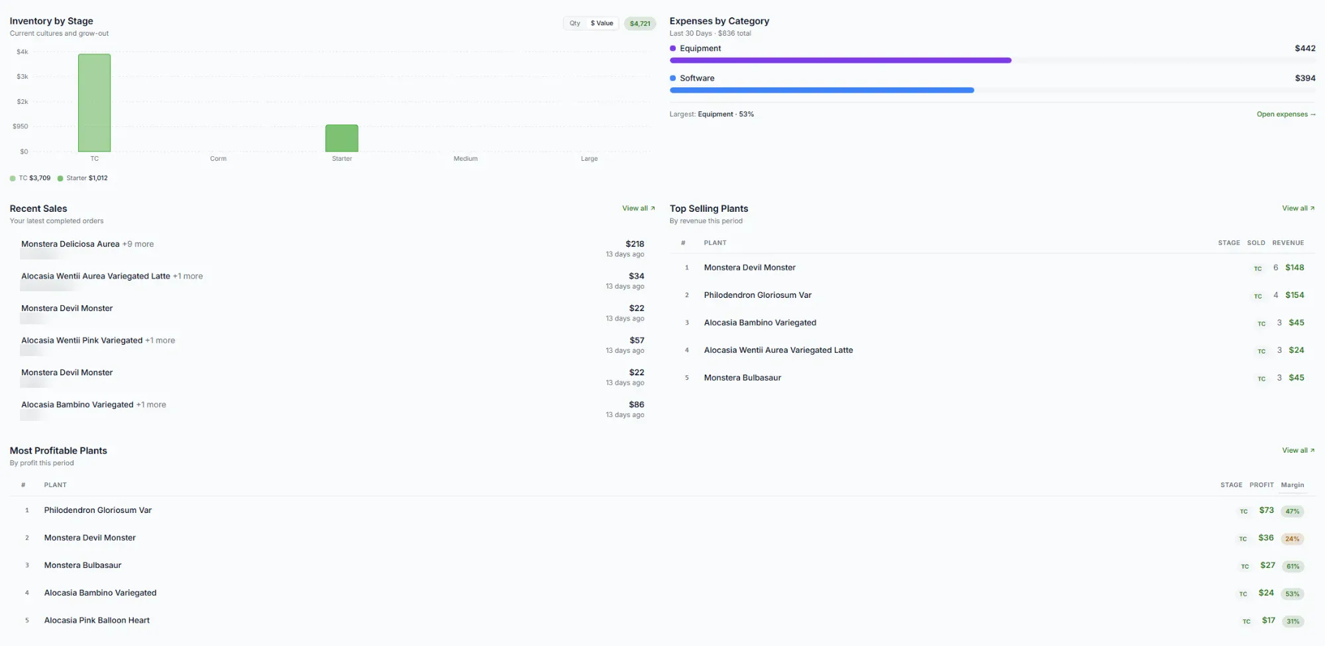Click Philodendron Gloriosum Var in Most Profitable Plants
Image resolution: width=1325 pixels, height=646 pixels.
[x=98, y=510]
